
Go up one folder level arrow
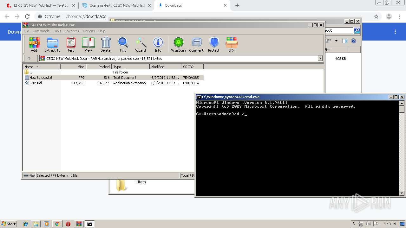29,58
